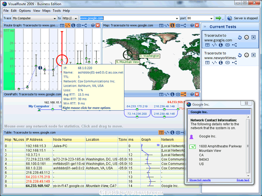Expand the target address history dropdown

(177, 18)
